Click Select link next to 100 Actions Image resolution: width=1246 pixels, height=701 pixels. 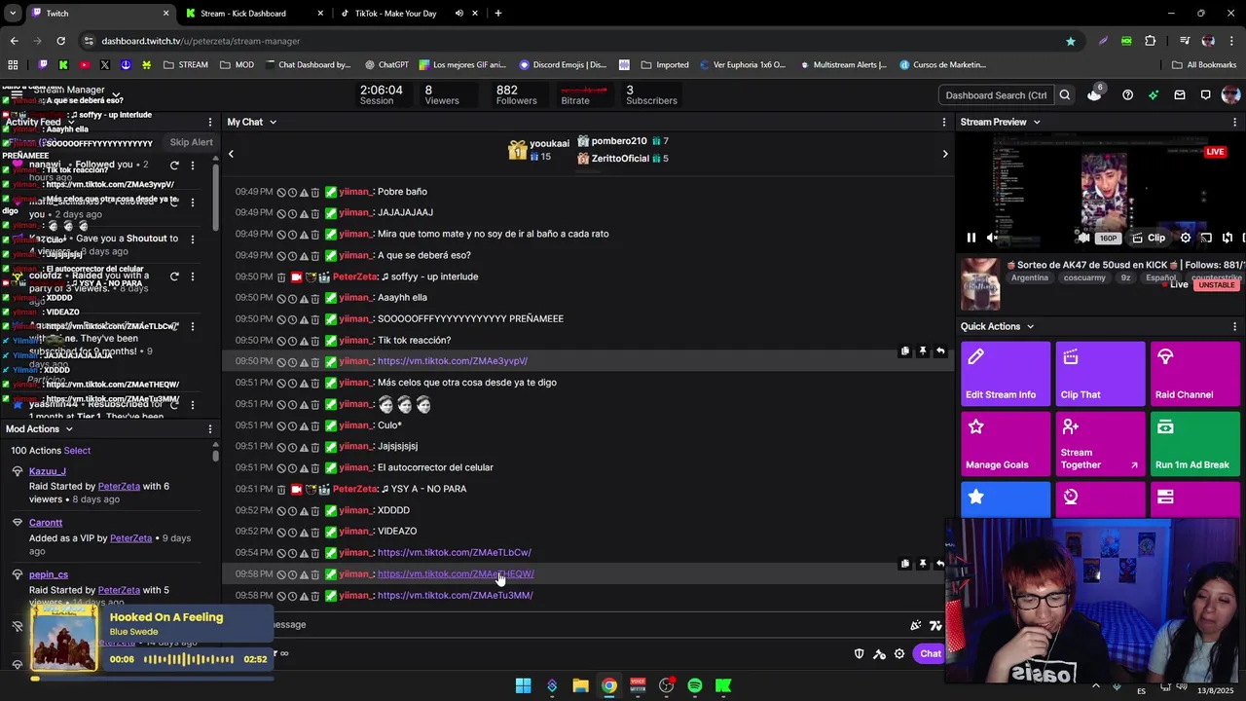coord(77,451)
